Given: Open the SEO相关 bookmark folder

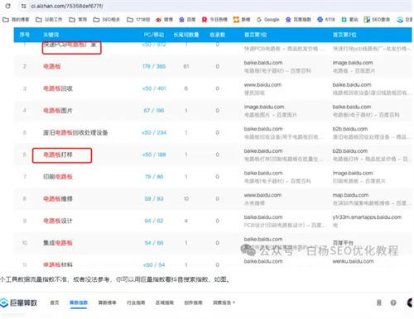Looking at the screenshot, I should 107,20.
